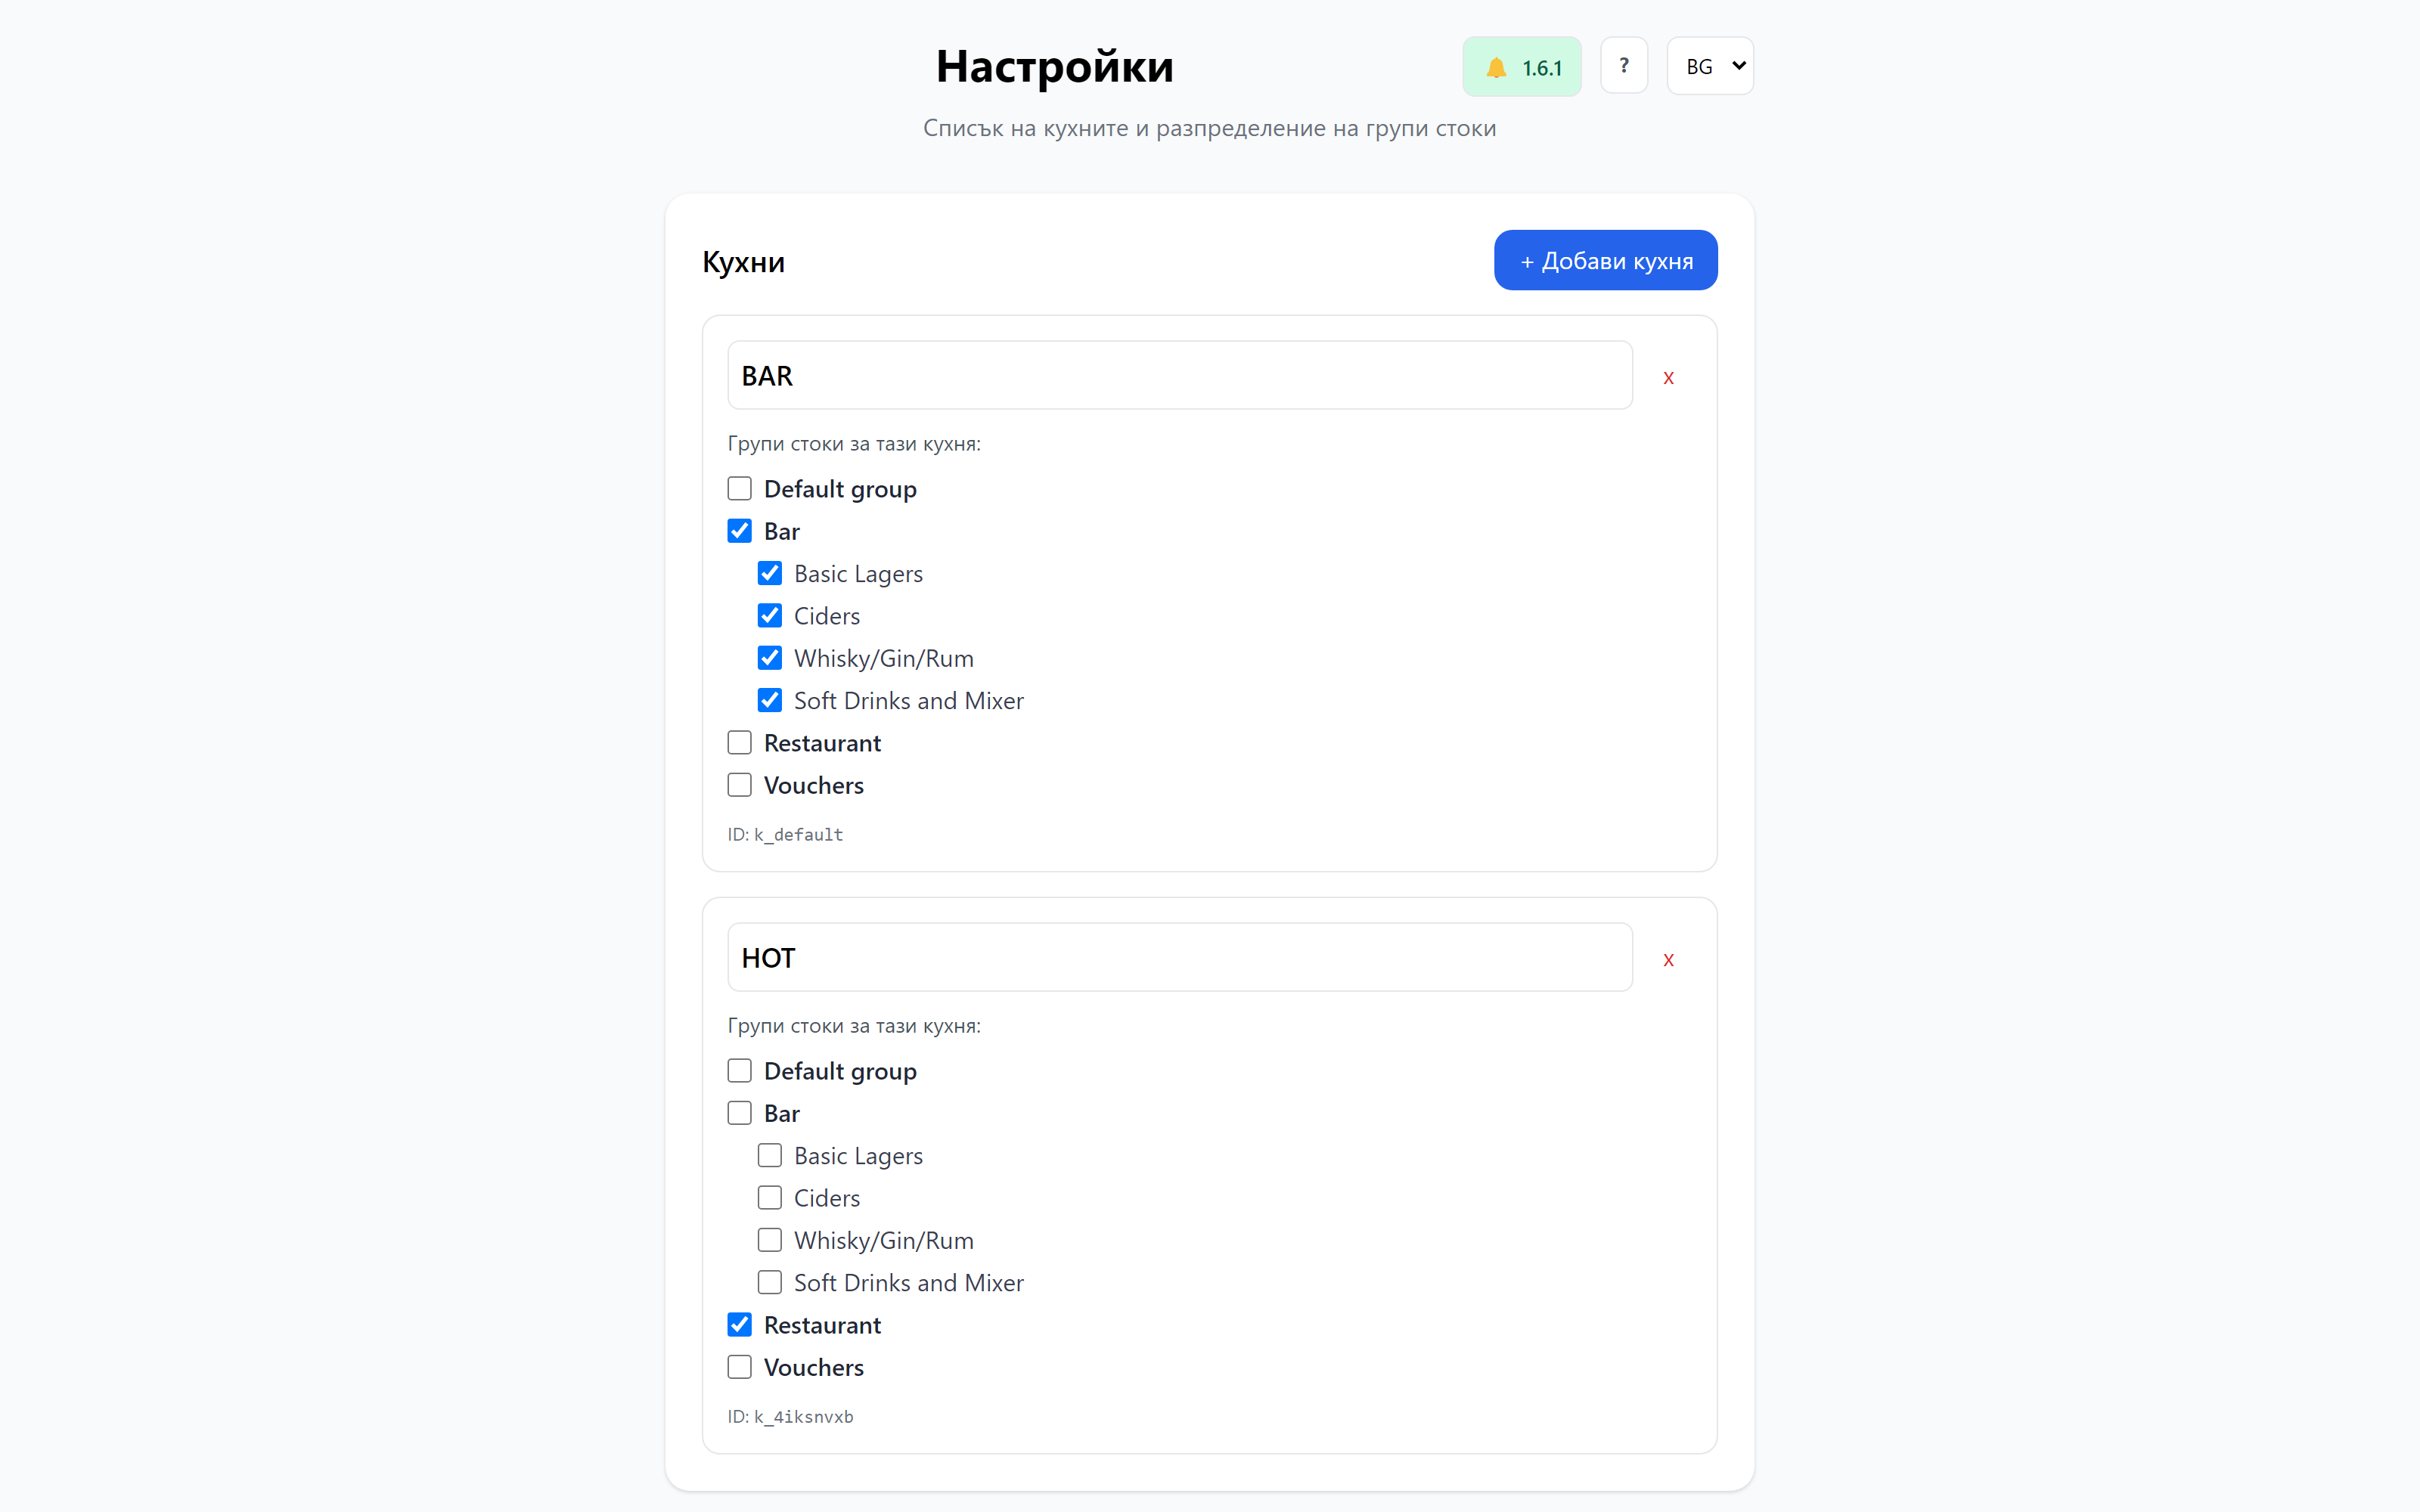Check Ciders in HOT kitchen
Viewport: 2420px width, 1512px height.
pos(769,1197)
